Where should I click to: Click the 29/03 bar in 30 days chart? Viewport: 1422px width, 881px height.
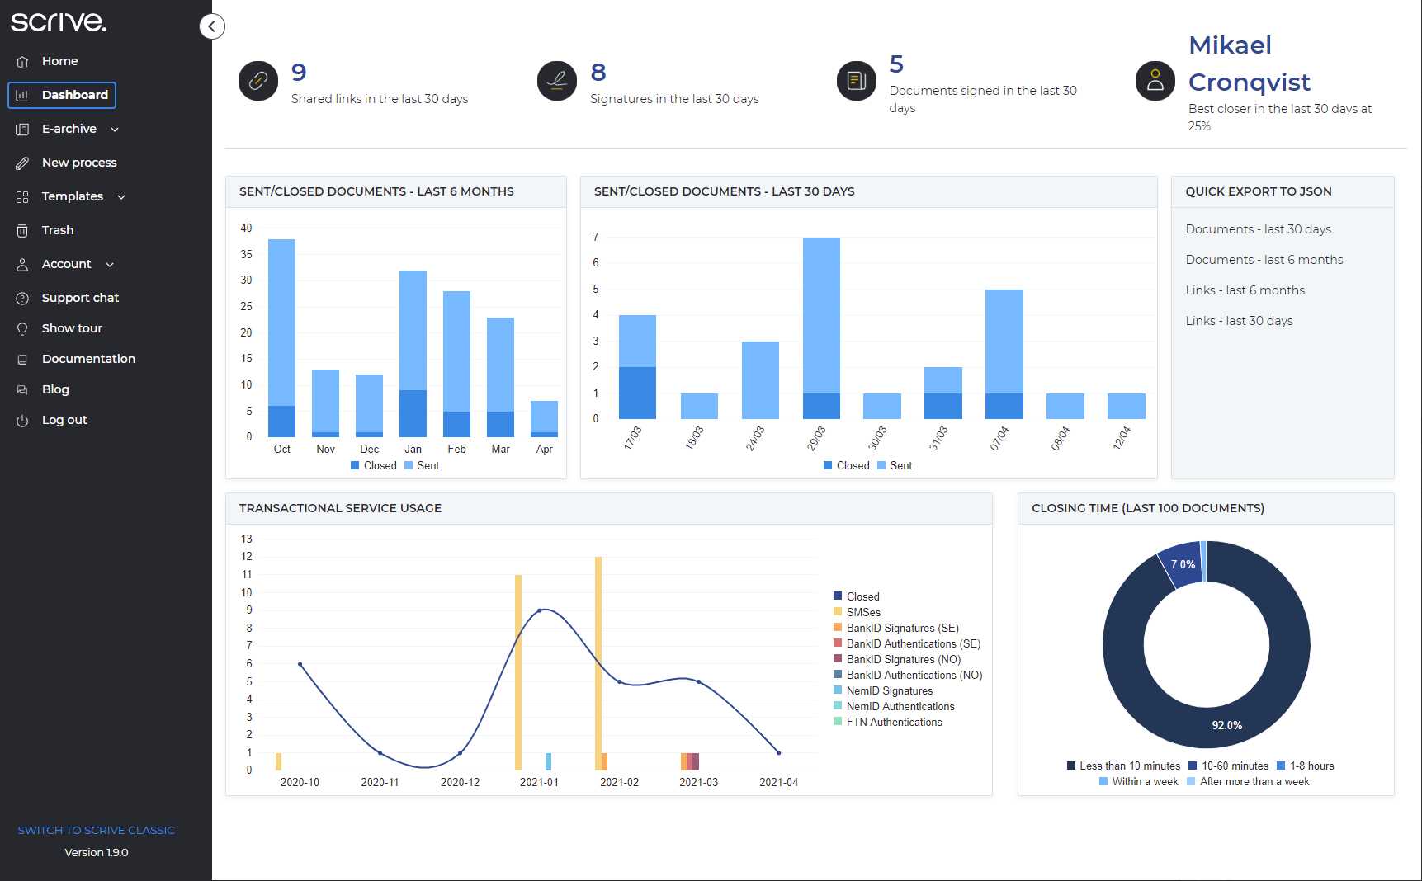point(821,328)
